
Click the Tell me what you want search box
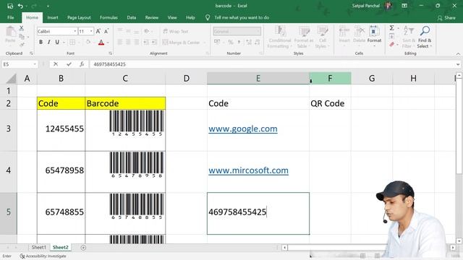[x=242, y=17]
